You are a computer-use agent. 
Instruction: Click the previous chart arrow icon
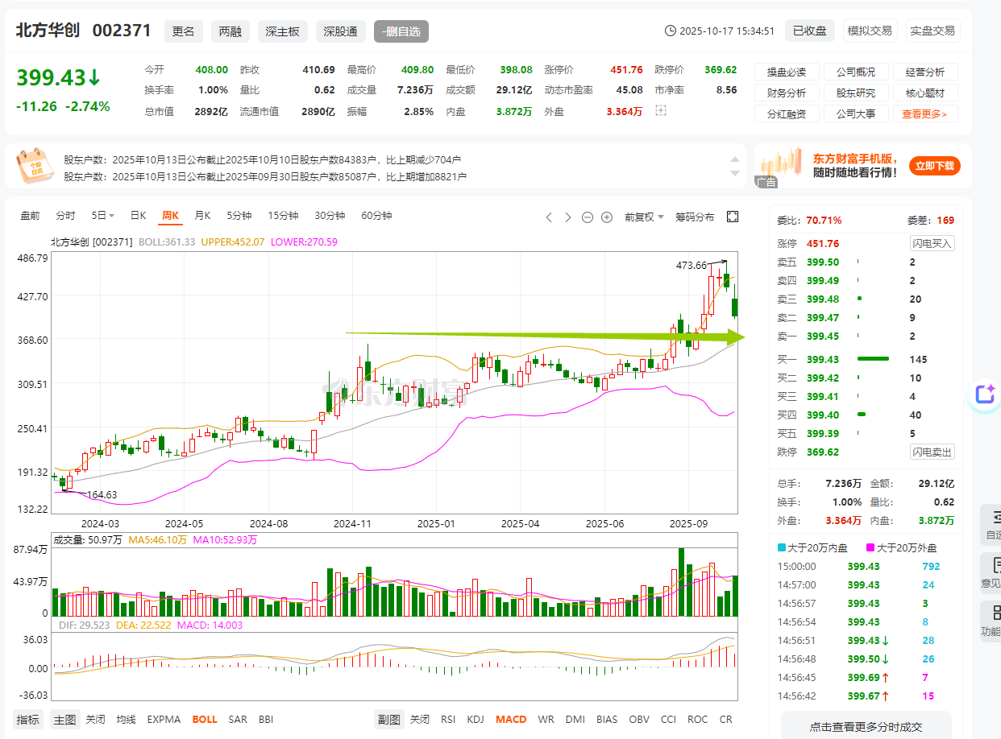[x=549, y=217]
